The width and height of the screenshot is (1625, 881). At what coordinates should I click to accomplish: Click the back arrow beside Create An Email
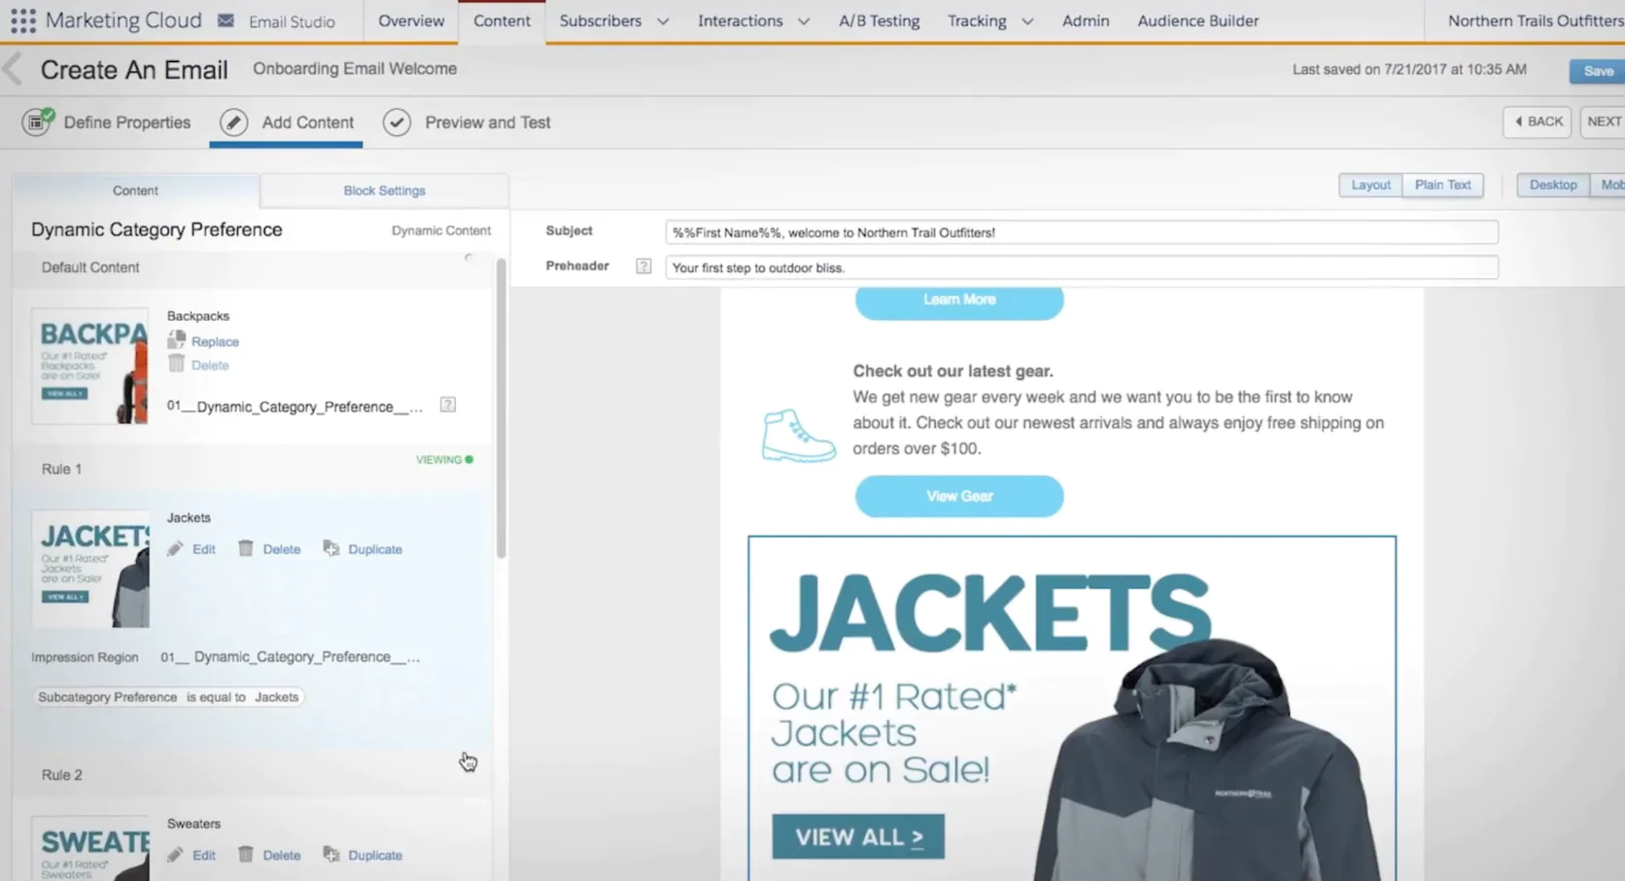pos(13,69)
